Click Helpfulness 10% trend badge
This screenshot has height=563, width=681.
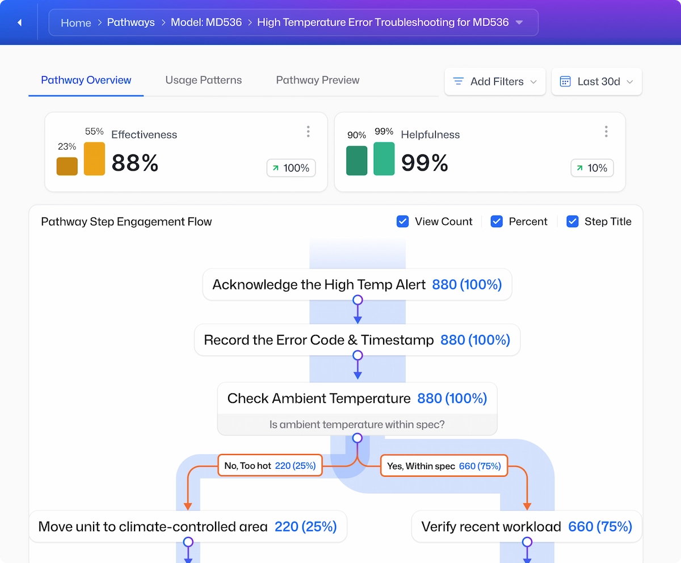[x=592, y=168]
